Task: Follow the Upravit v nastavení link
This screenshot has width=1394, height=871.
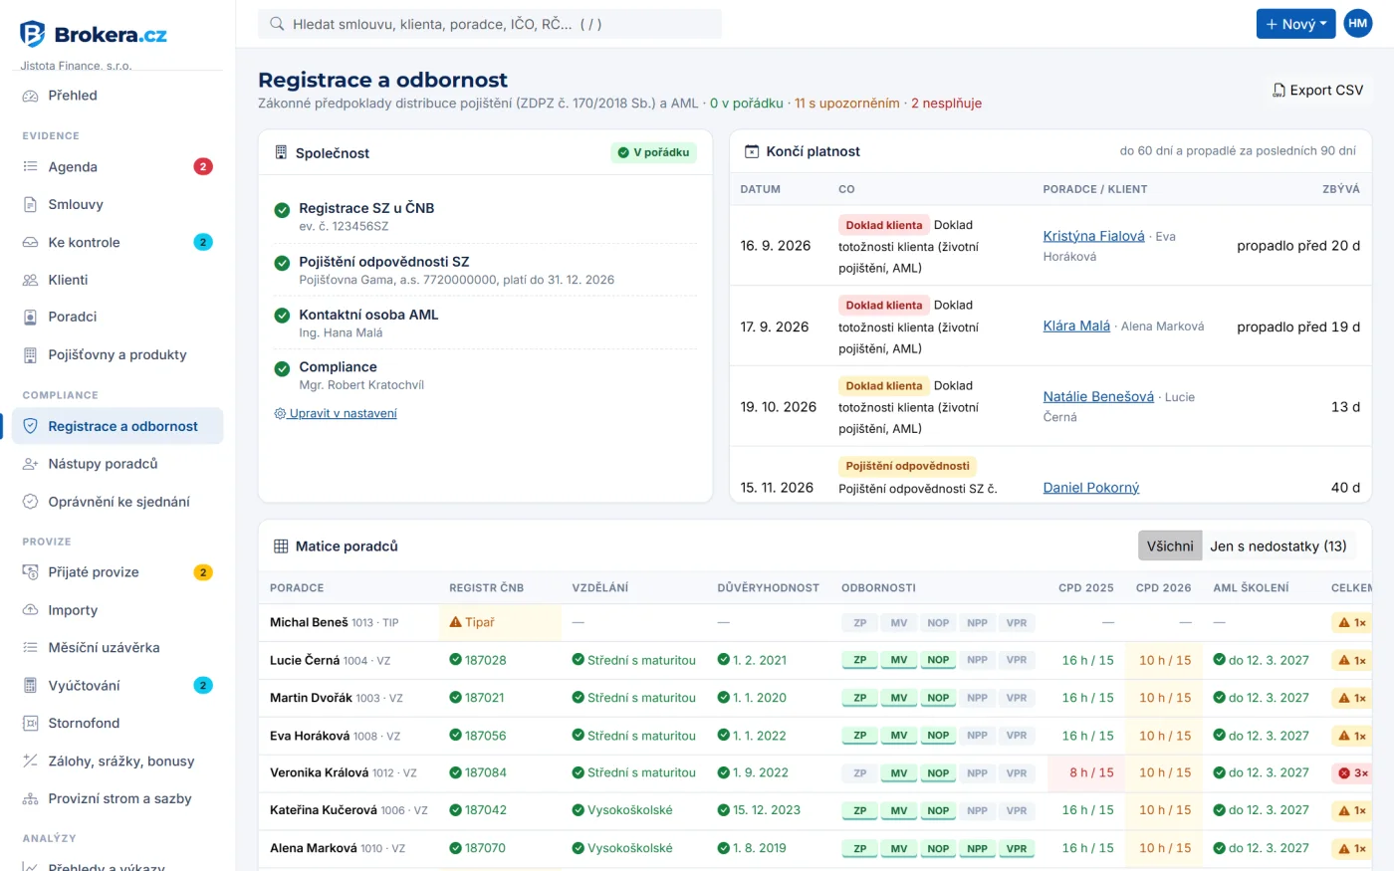Action: (x=336, y=414)
